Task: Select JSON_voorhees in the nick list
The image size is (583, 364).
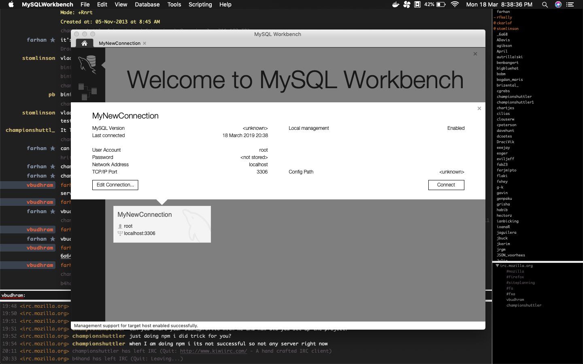Action: (511, 255)
